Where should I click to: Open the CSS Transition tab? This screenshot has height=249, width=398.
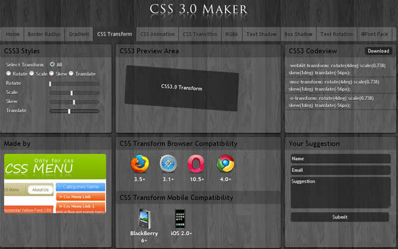[x=200, y=34]
